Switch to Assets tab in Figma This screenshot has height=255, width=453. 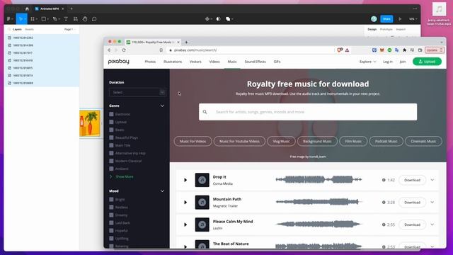pyautogui.click(x=30, y=29)
